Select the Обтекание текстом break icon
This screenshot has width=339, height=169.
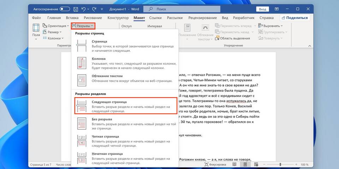pyautogui.click(x=82, y=79)
